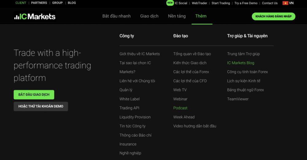Open the IC Markets Blog link
This screenshot has height=160, width=307.
[241, 63]
